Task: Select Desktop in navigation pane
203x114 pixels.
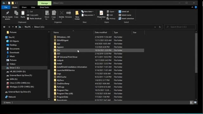Action: click(x=12, y=45)
